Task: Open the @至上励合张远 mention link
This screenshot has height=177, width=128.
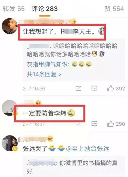Action: [x=88, y=148]
